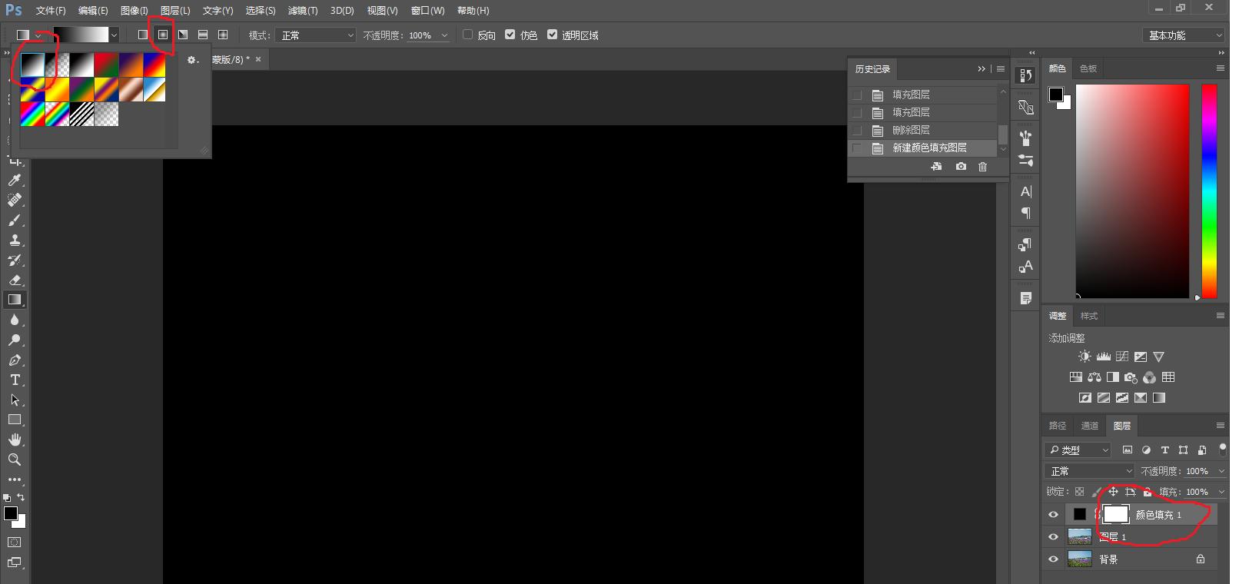Switch to the 通道 tab
1239x584 pixels.
1090,426
